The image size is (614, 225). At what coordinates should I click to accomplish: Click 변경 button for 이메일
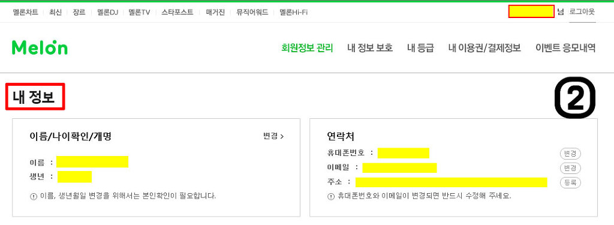570,168
